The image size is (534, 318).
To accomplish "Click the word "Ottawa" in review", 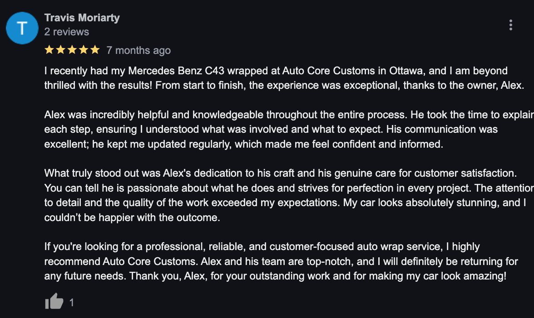I will (x=406, y=71).
